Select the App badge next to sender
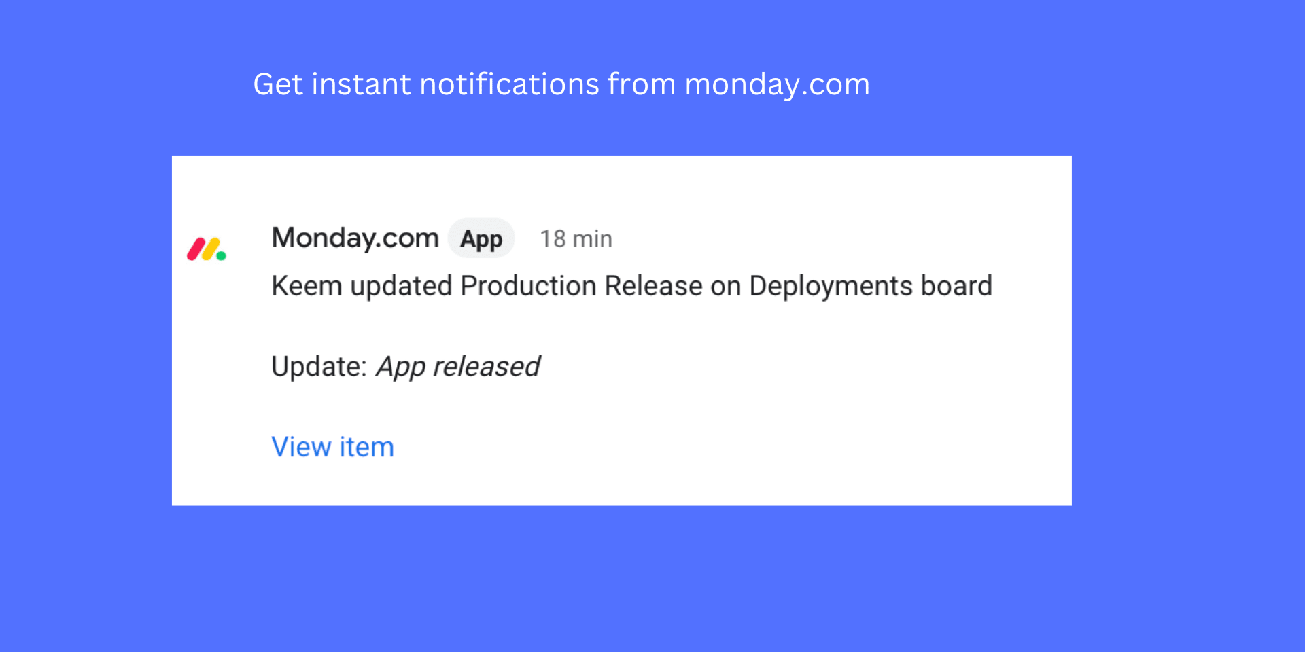1305x652 pixels. (x=481, y=238)
